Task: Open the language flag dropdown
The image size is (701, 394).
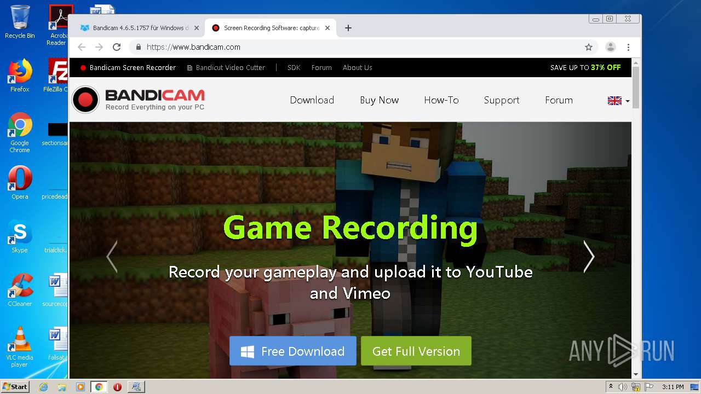Action: pyautogui.click(x=618, y=101)
